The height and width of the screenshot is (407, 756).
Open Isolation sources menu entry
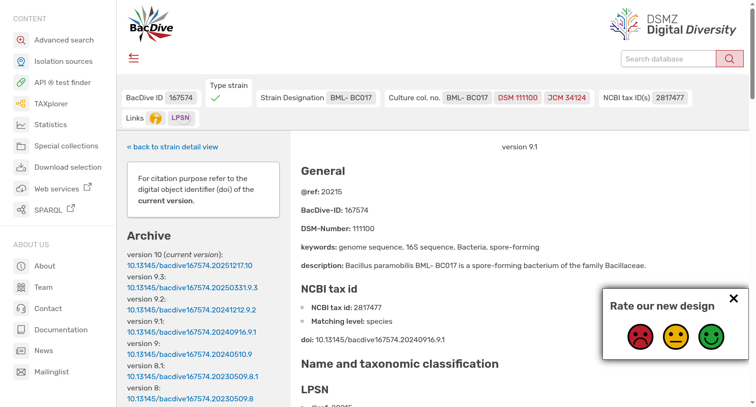point(63,61)
